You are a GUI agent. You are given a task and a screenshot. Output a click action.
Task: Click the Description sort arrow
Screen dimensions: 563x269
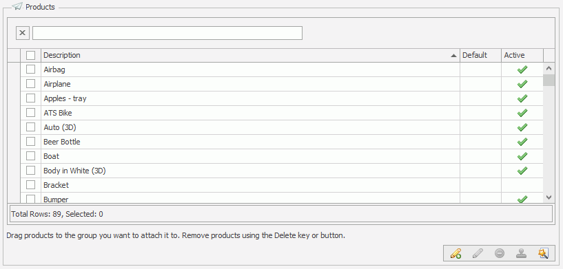(454, 56)
